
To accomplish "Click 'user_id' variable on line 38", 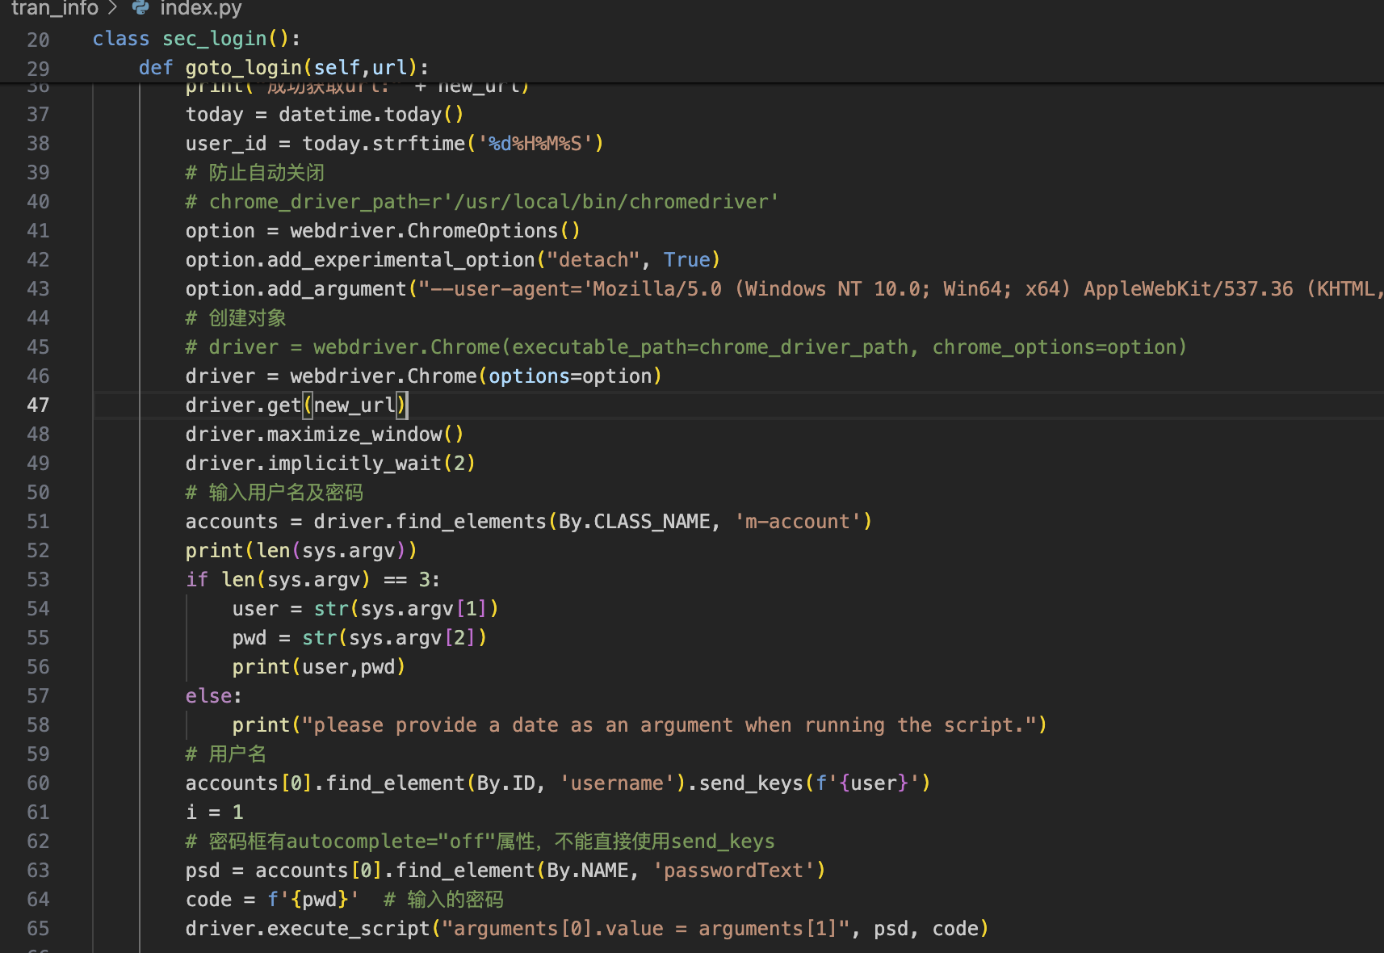I will coord(226,144).
